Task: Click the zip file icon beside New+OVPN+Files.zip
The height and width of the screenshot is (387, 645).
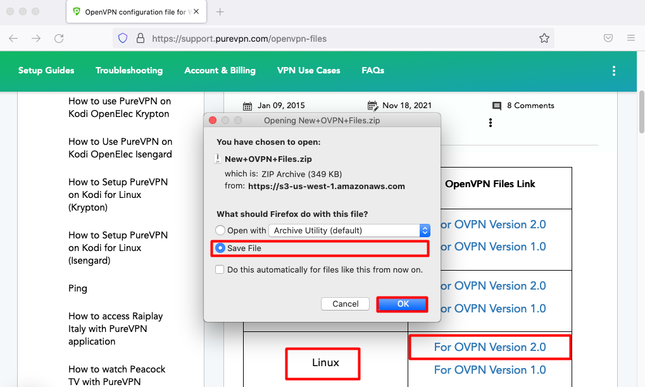Action: 218,159
